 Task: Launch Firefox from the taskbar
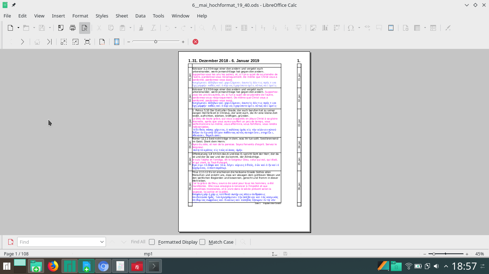[x=53, y=266]
